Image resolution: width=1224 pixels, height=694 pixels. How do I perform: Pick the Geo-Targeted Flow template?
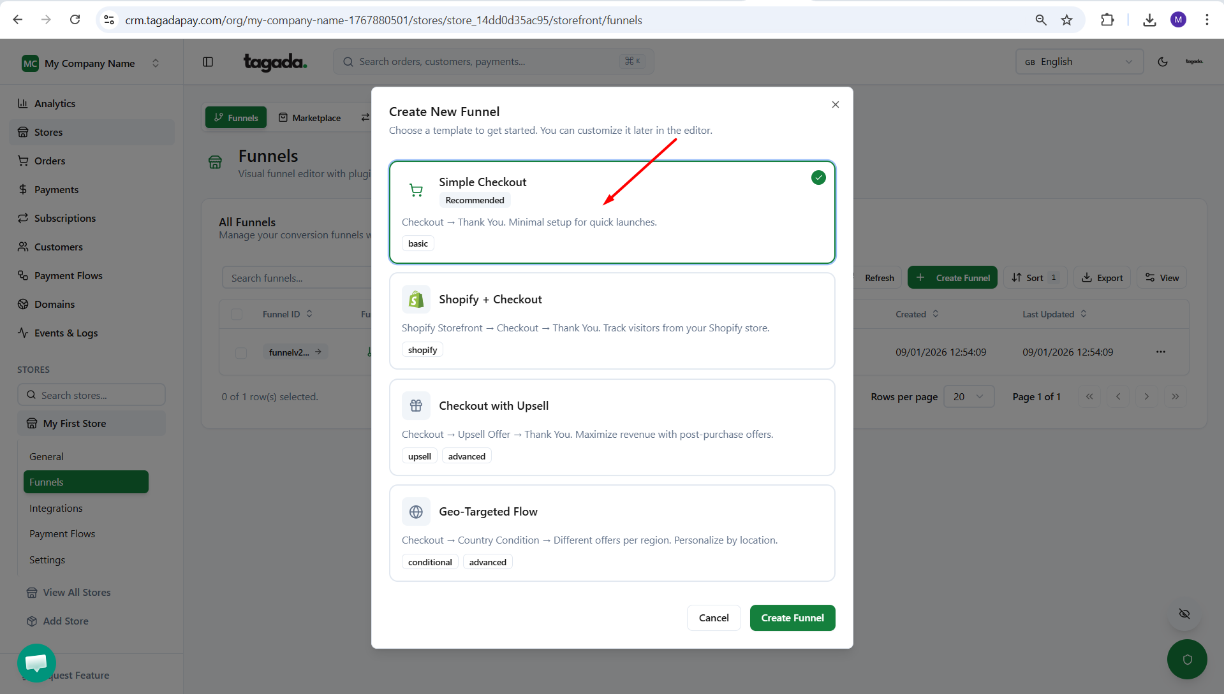click(612, 533)
